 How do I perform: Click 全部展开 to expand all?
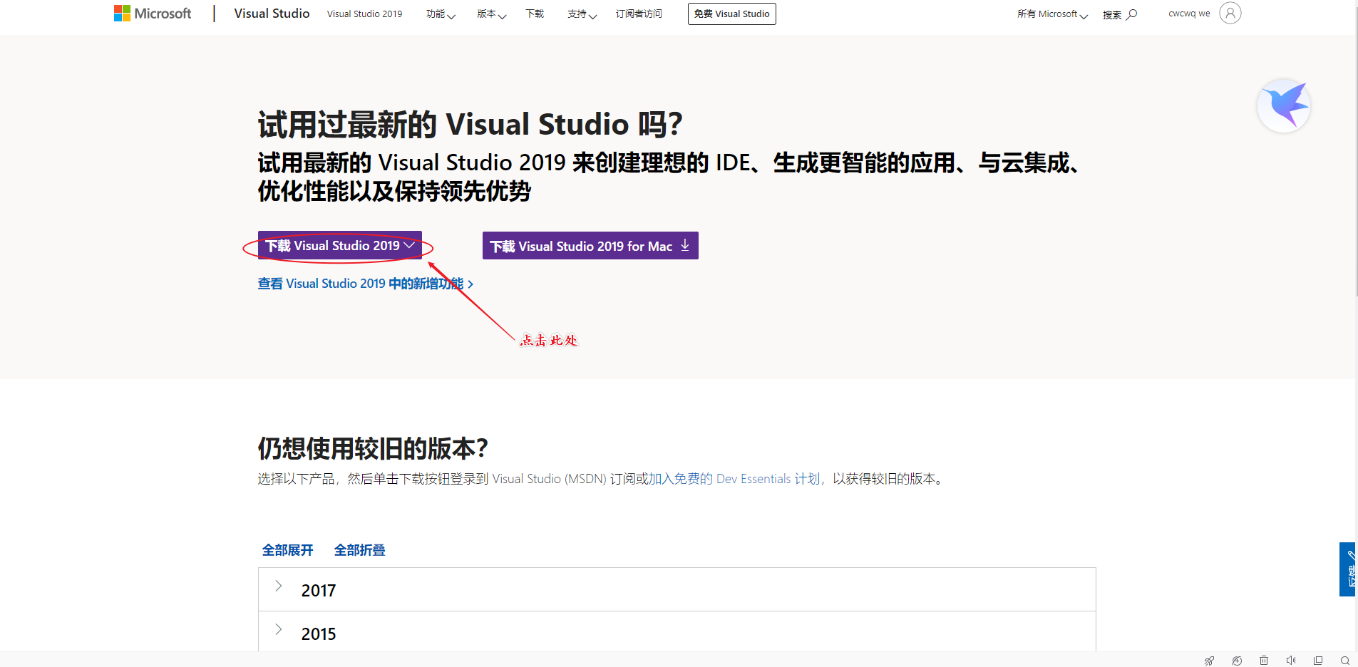288,550
